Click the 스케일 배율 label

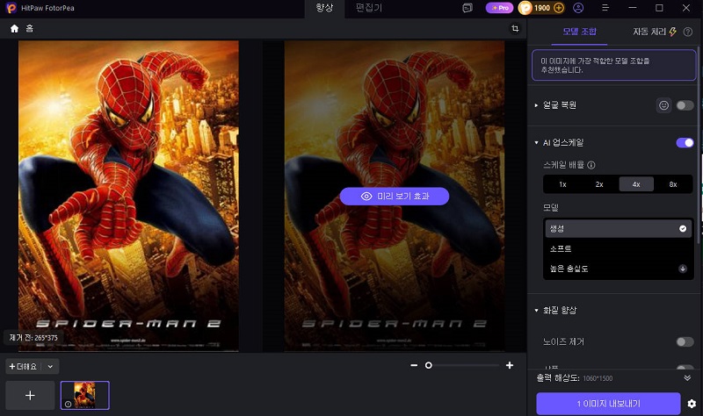point(563,165)
